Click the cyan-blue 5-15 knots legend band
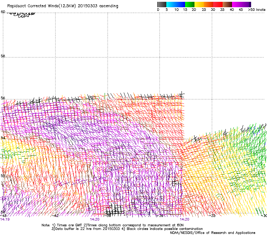Screen dimensions: 267x235 click(x=176, y=4)
